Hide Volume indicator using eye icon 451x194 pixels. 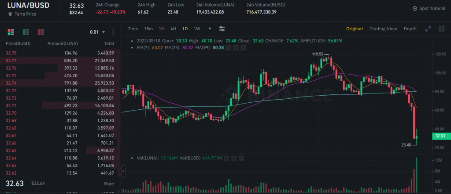pyautogui.click(x=226, y=158)
